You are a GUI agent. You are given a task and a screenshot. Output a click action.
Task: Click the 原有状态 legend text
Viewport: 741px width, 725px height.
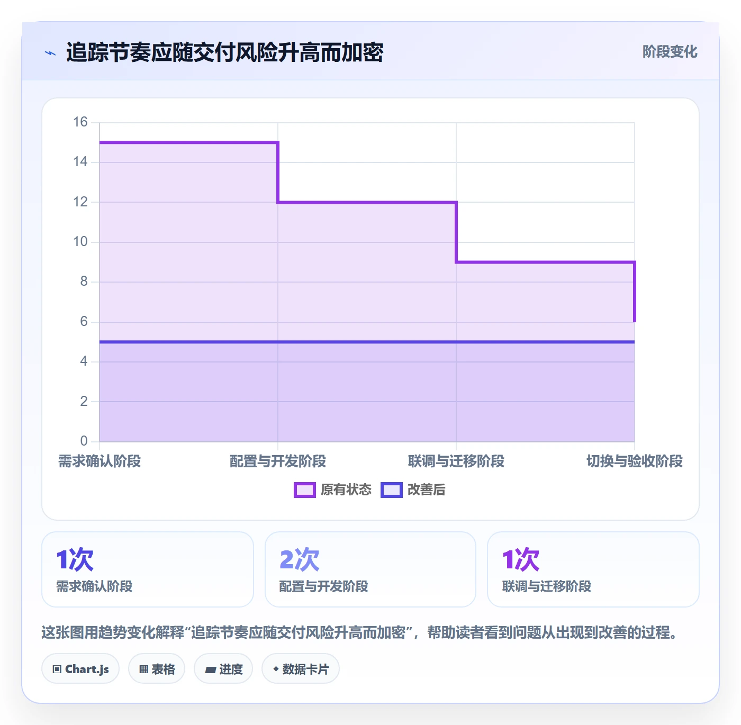[x=346, y=490]
